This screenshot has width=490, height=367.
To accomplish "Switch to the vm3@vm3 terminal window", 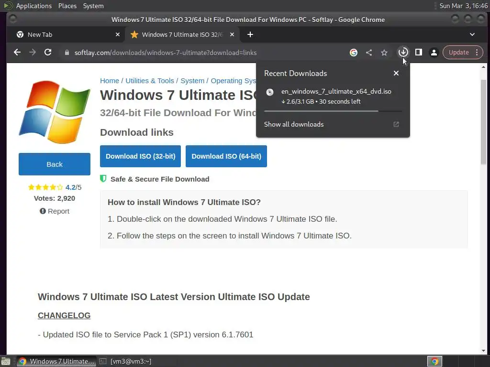I will pyautogui.click(x=125, y=361).
